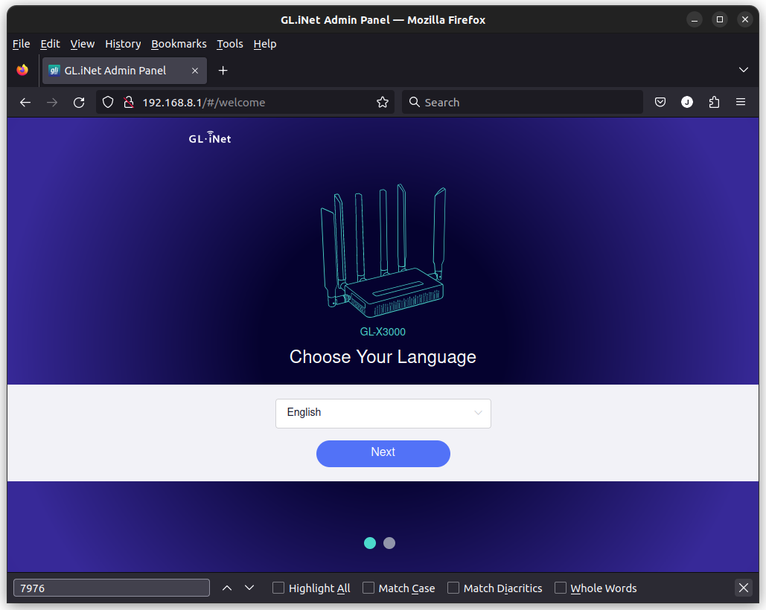Minimize the Firefox window

(695, 19)
